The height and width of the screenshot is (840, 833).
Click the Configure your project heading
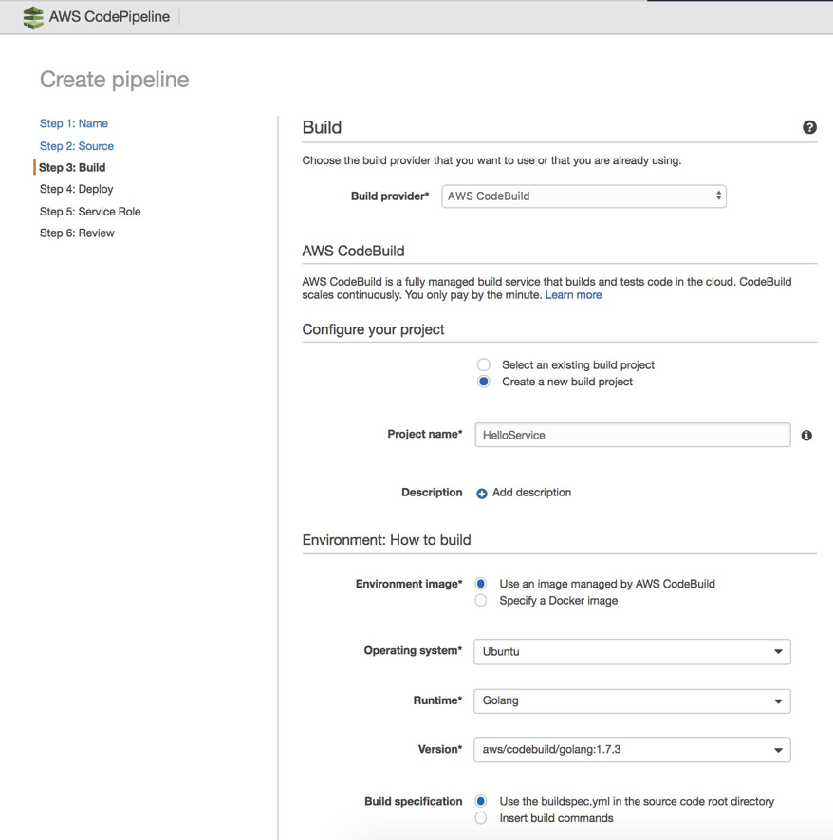point(373,329)
